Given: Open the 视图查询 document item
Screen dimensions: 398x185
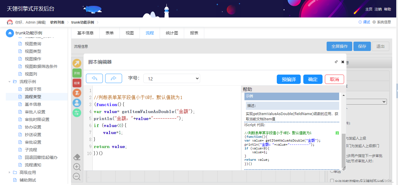Looking at the screenshot, I should pyautogui.click(x=33, y=44).
